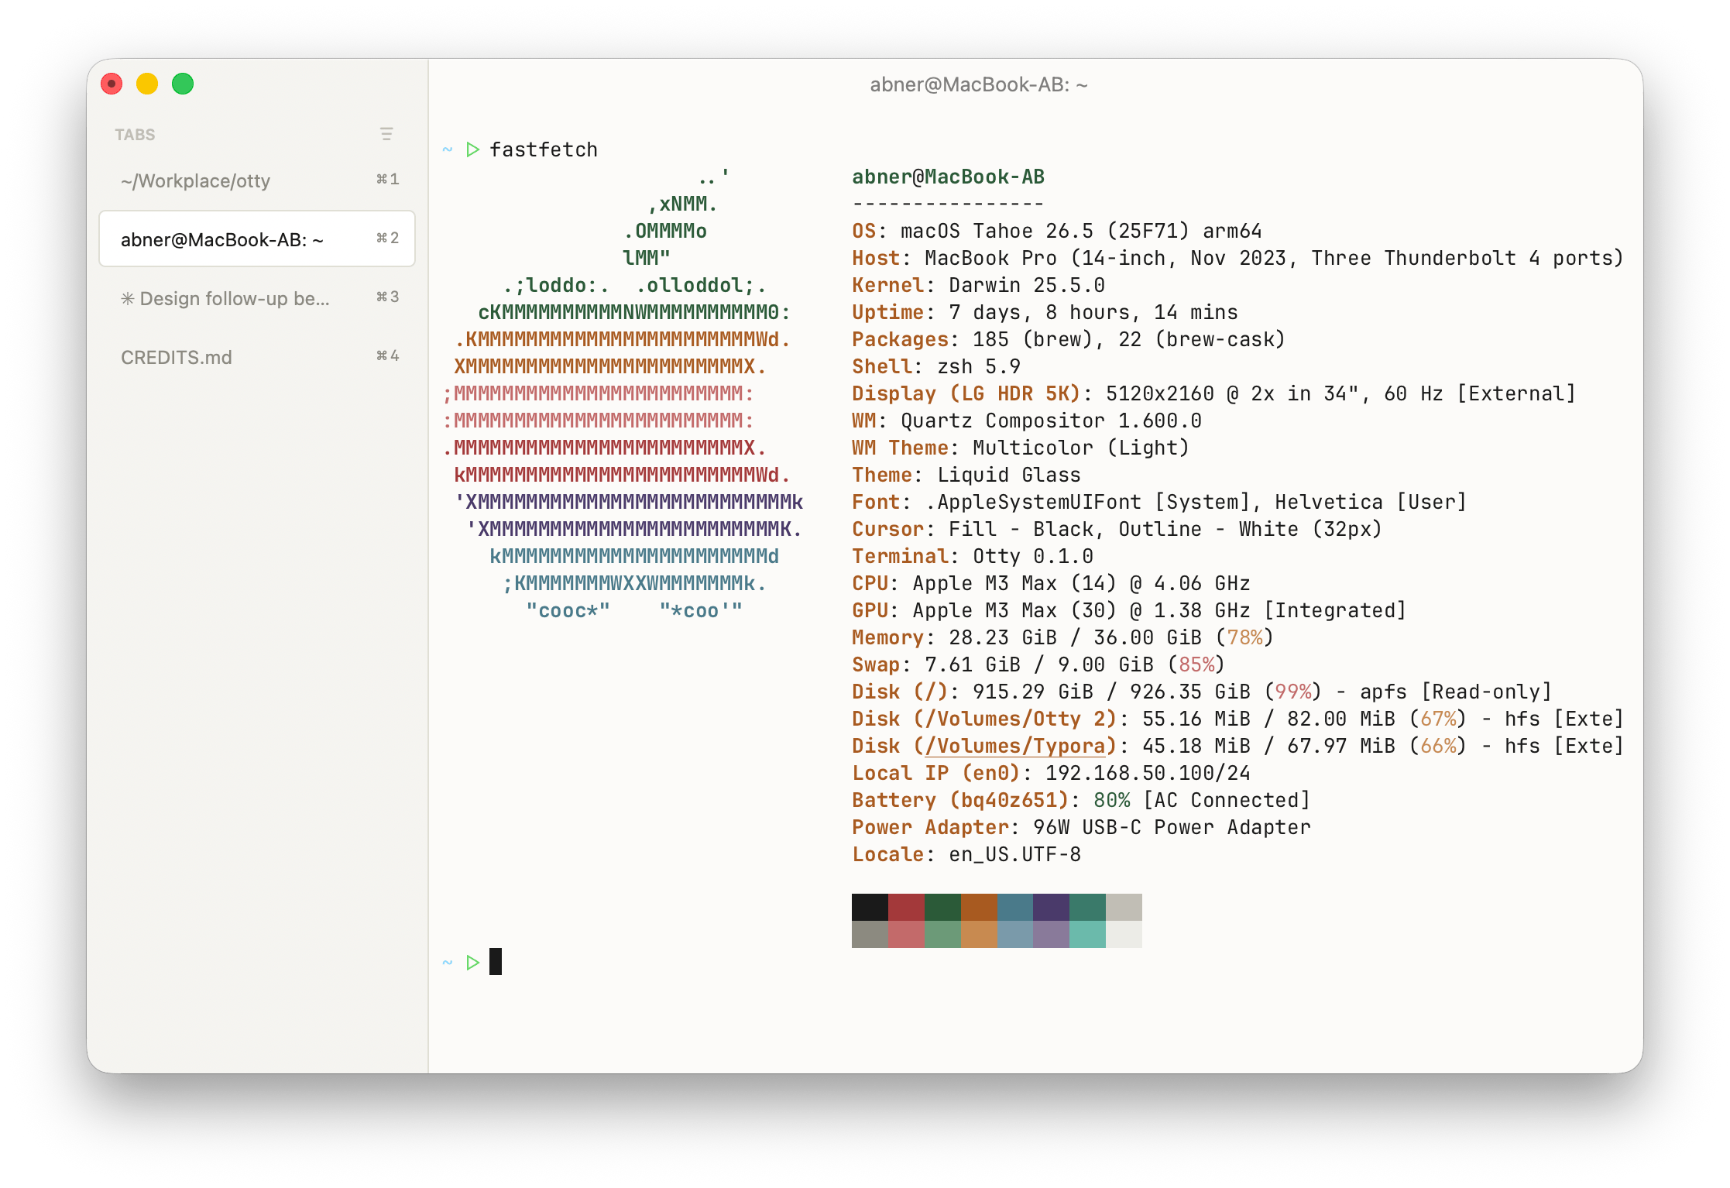
Task: Click the dark green palette swatch
Action: pos(942,907)
